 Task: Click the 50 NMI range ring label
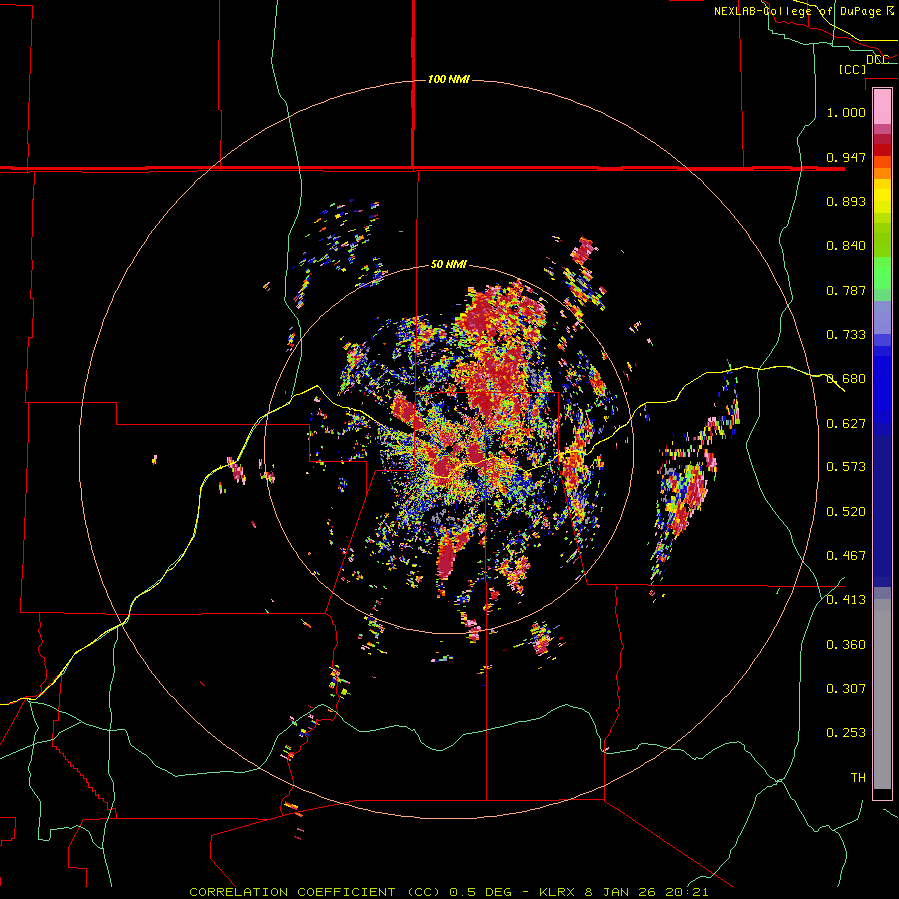click(449, 264)
